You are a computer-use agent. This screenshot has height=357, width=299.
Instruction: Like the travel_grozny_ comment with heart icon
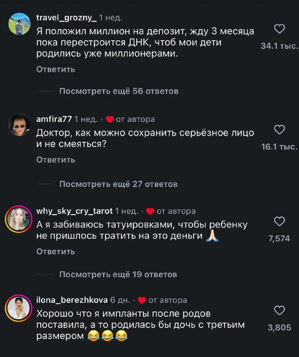pyautogui.click(x=279, y=29)
